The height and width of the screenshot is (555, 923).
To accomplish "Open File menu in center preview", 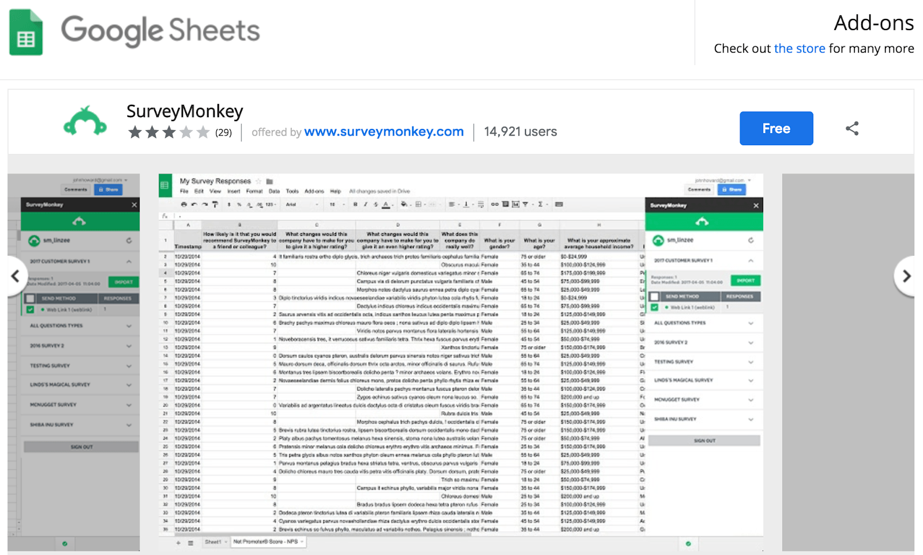I will pos(184,191).
